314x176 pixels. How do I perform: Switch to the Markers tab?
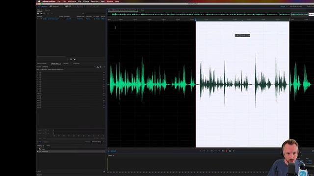(x=66, y=64)
